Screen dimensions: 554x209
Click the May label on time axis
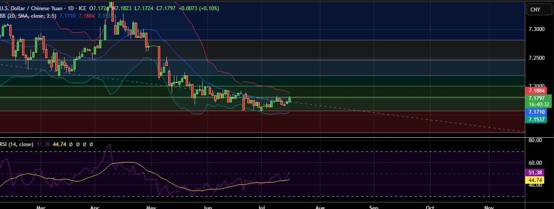(x=151, y=207)
